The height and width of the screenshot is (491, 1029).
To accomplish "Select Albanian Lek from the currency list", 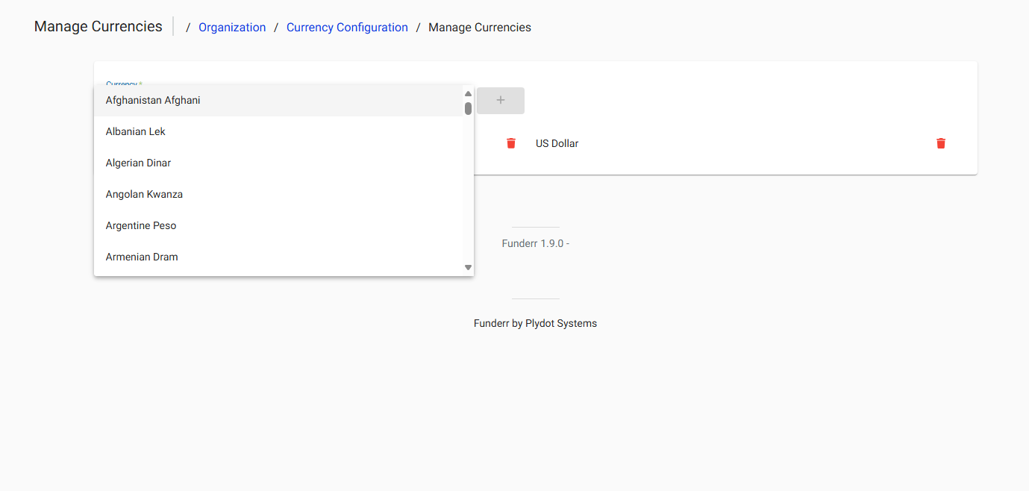I will pyautogui.click(x=135, y=131).
